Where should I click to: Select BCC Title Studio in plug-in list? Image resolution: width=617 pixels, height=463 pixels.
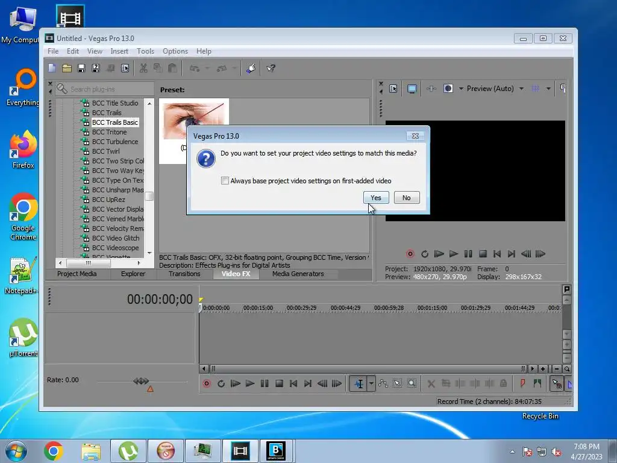(x=115, y=103)
